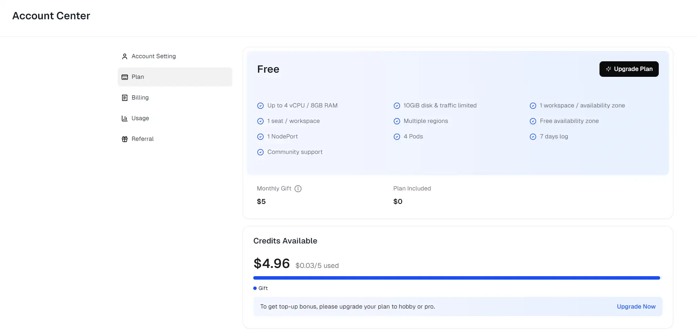This screenshot has height=333, width=697.
Task: Click the Usage bar chart icon
Action: [125, 118]
